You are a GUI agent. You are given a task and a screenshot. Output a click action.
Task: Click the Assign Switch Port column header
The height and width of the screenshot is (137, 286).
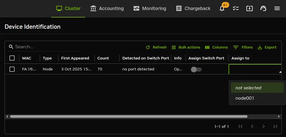[206, 58]
